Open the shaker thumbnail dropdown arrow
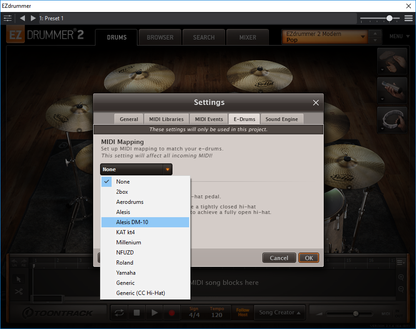This screenshot has height=329, width=416. pyautogui.click(x=382, y=99)
